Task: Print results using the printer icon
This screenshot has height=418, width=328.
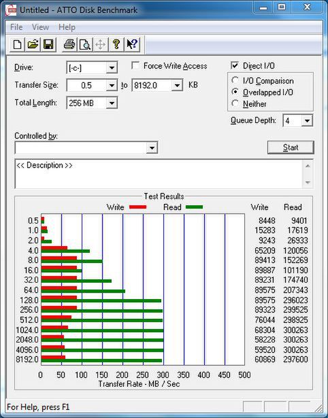Action: coord(69,44)
